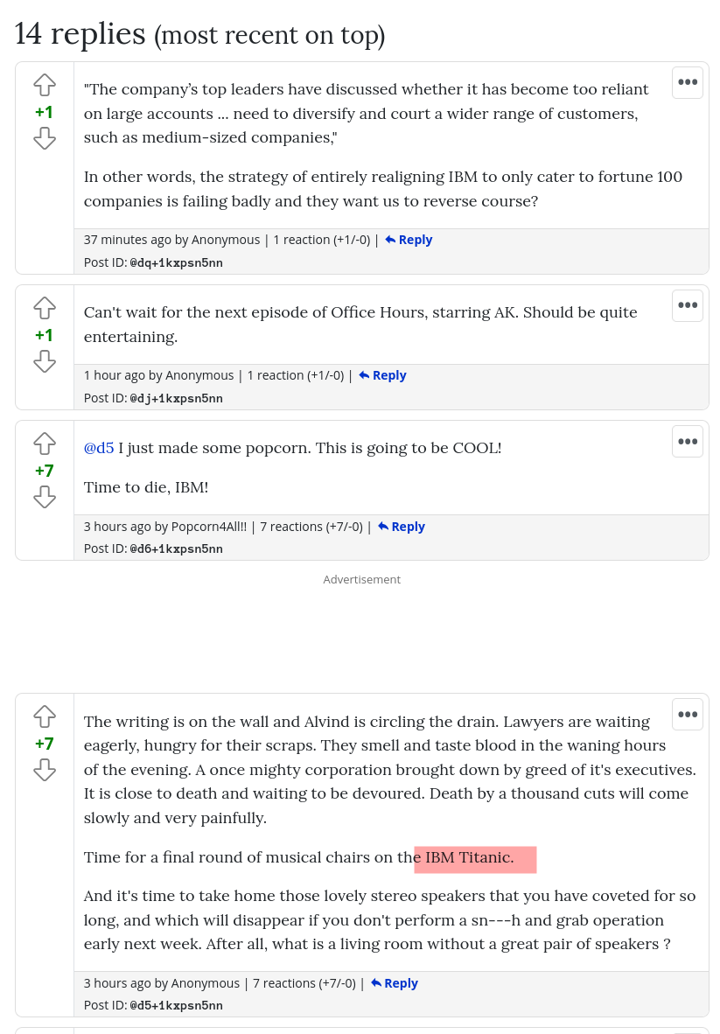Screen dimensions: 720x1034
Task: Click post ID @d6+1kxpsn5nn
Action: click(x=176, y=548)
